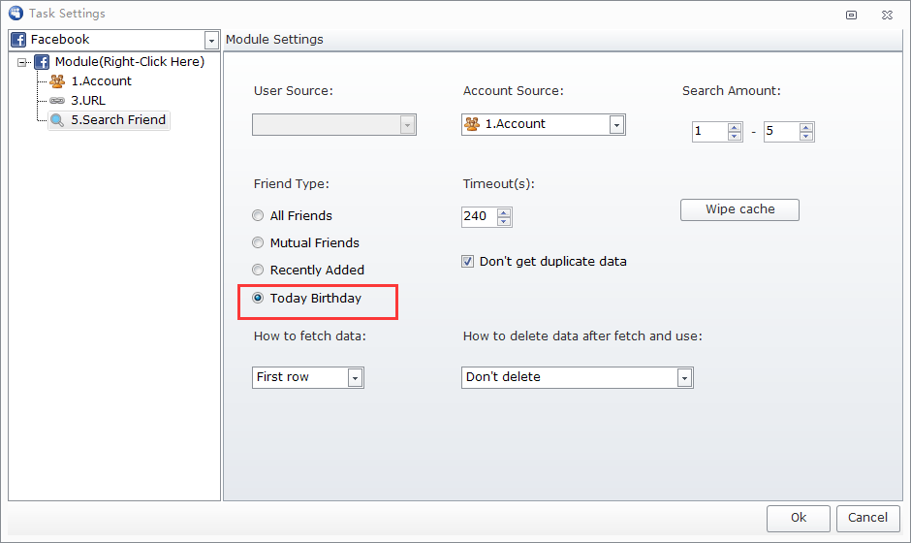Increase the Search Amount maximum value
The height and width of the screenshot is (543, 911).
point(805,128)
